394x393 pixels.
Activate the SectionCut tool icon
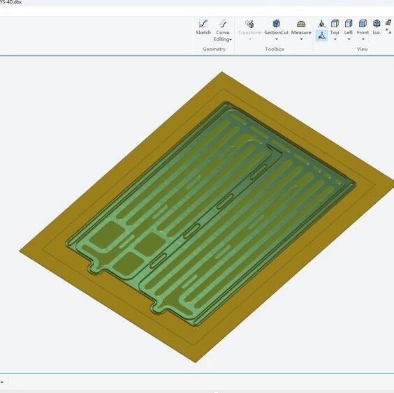[276, 24]
